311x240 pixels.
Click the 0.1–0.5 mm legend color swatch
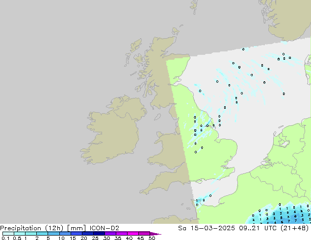point(8,234)
